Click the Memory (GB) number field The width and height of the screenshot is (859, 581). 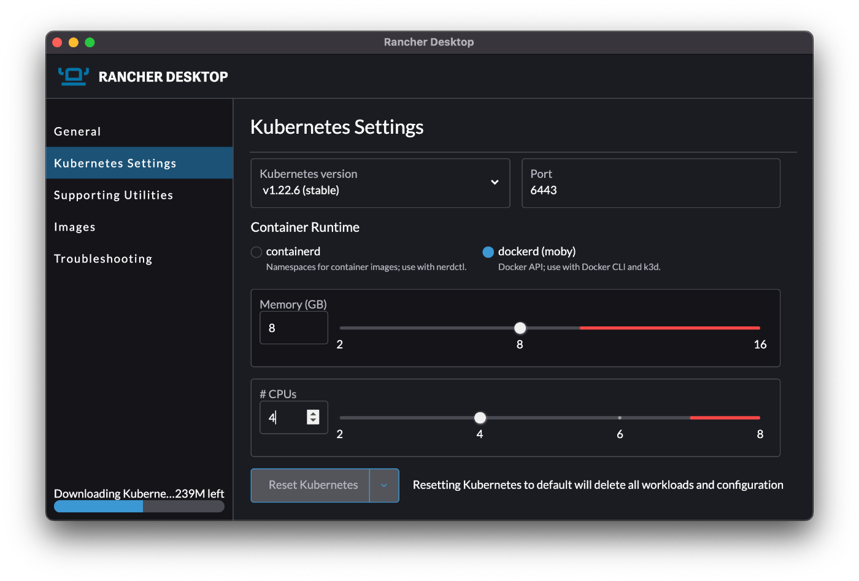tap(294, 328)
